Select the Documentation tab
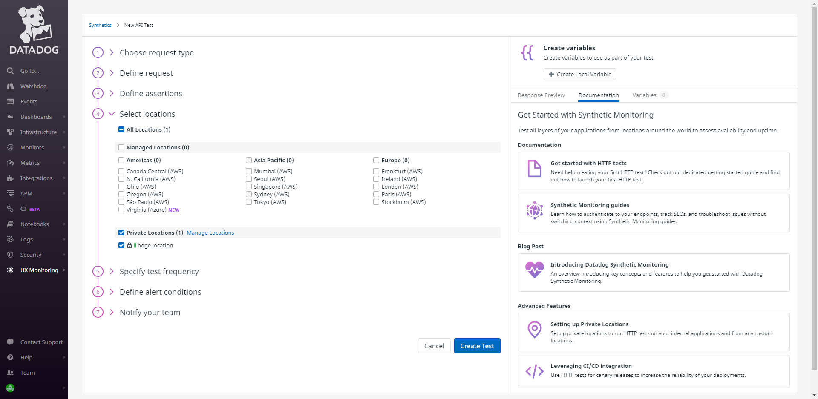Viewport: 818px width, 399px height. click(599, 95)
